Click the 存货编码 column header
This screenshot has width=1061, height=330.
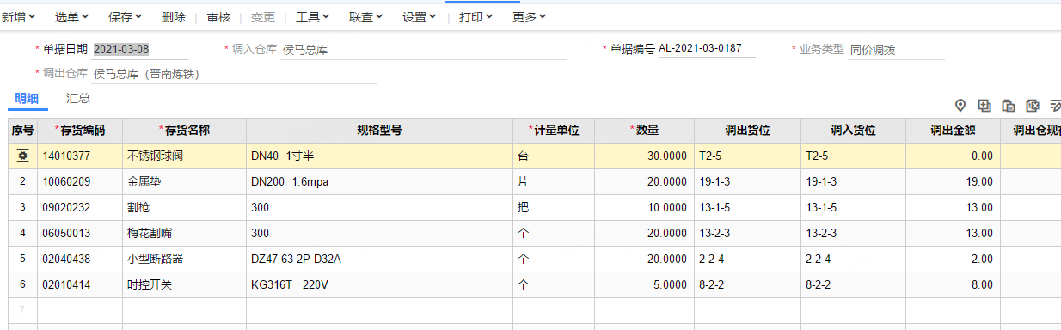pos(80,131)
